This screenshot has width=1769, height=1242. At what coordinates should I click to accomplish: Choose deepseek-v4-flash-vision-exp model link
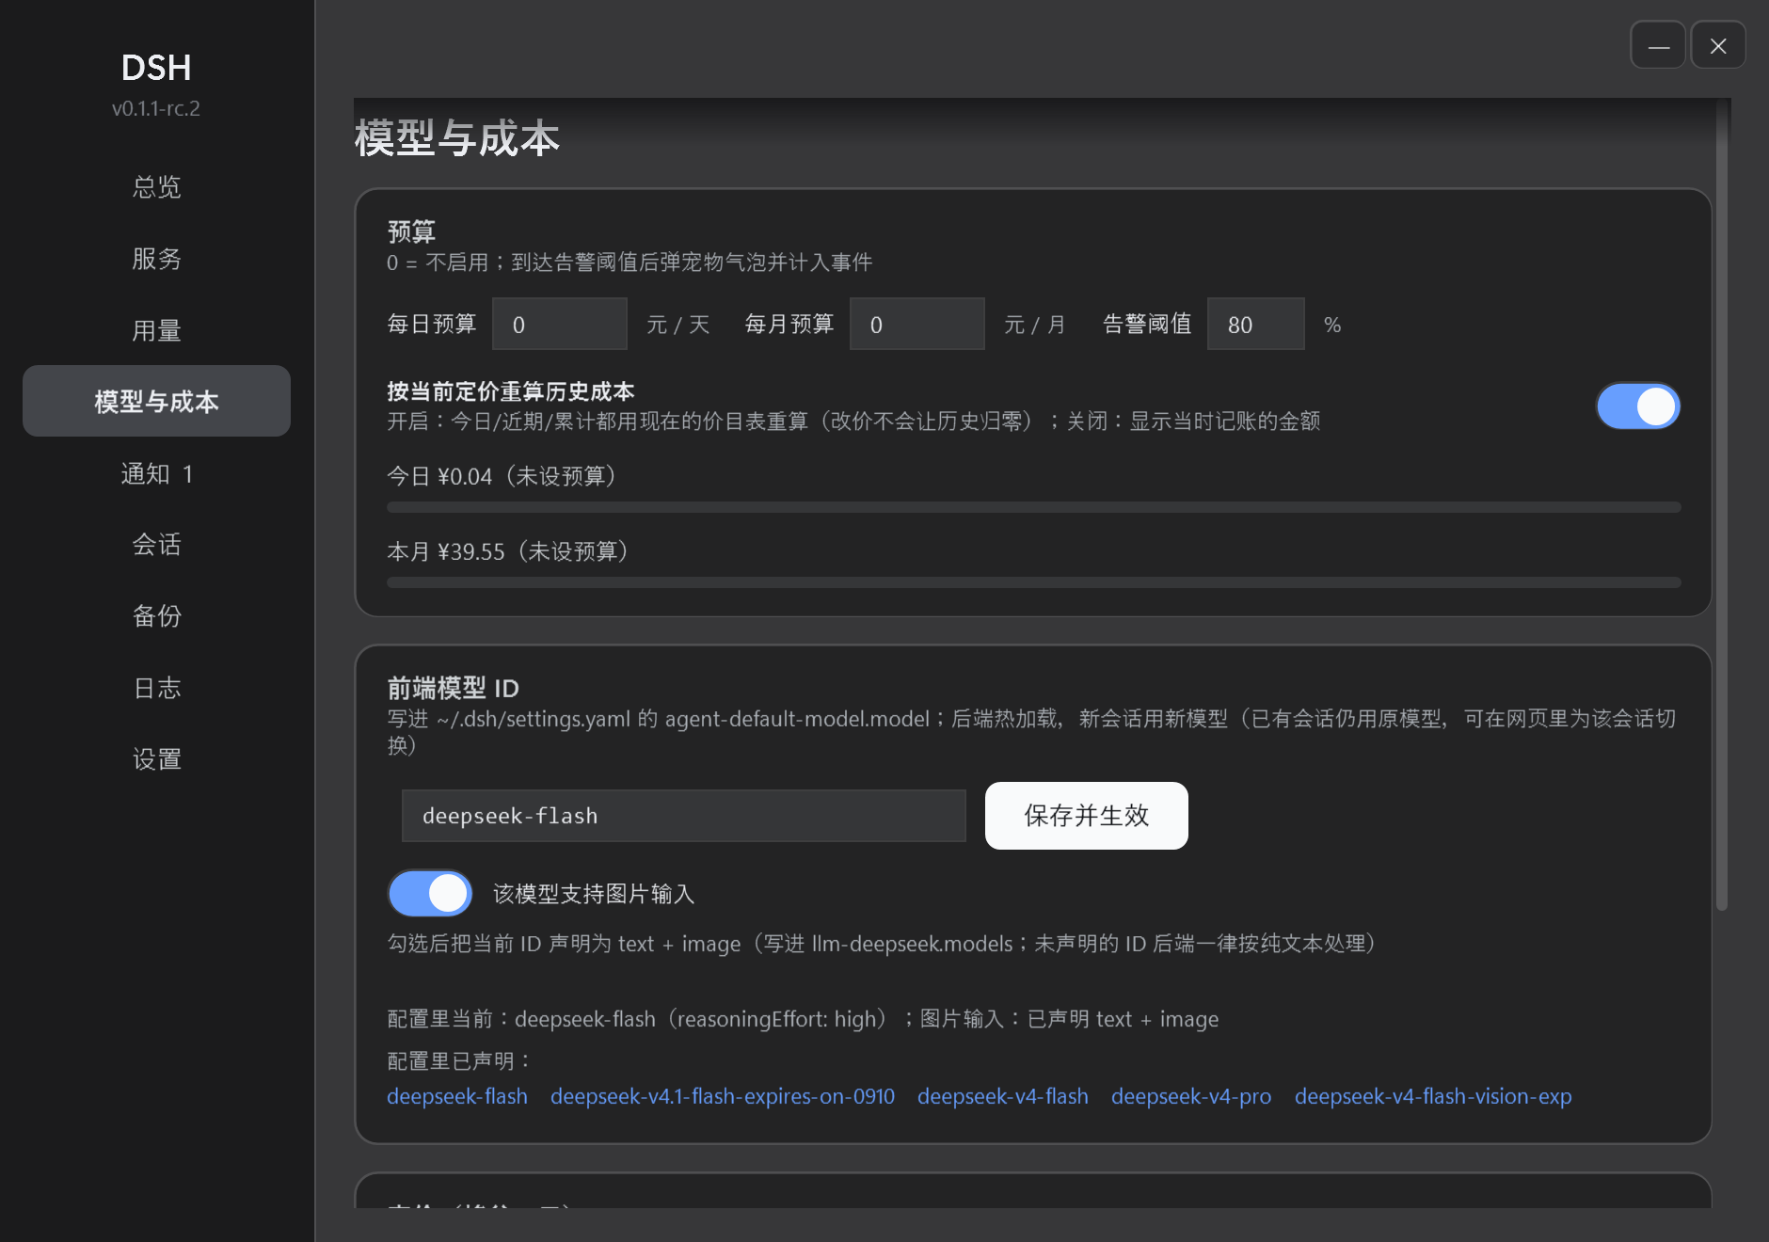(x=1433, y=1097)
